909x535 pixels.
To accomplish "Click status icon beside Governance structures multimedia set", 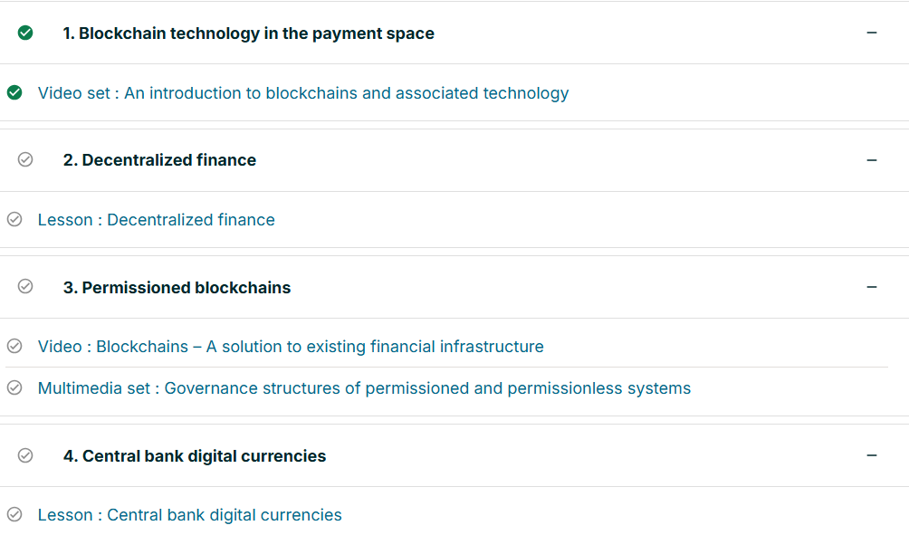I will 14,387.
